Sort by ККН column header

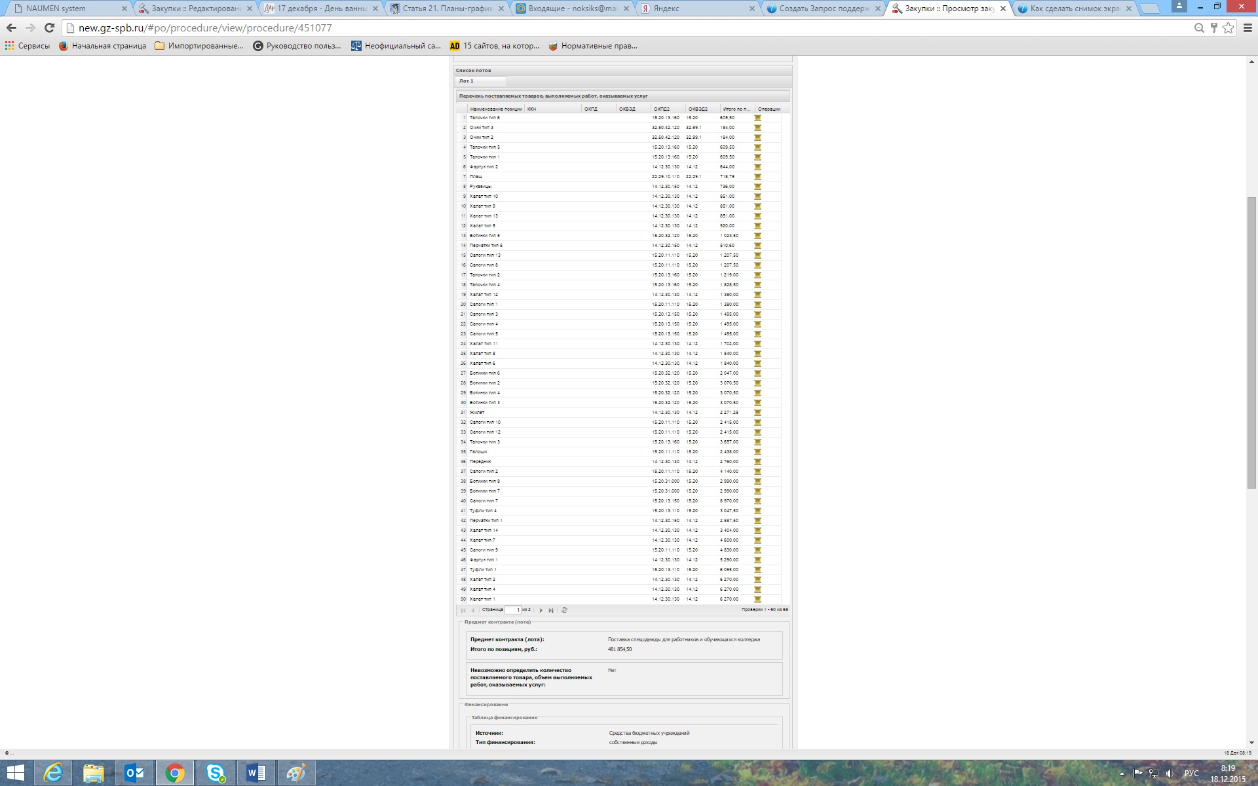coord(552,109)
